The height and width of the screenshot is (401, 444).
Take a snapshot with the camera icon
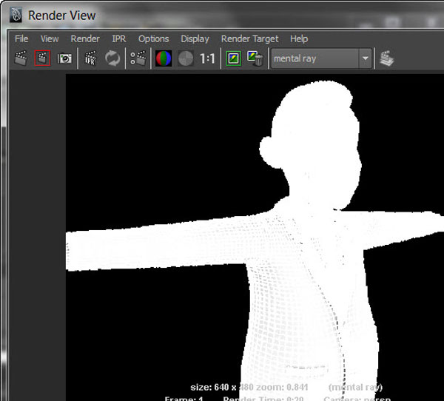point(65,58)
